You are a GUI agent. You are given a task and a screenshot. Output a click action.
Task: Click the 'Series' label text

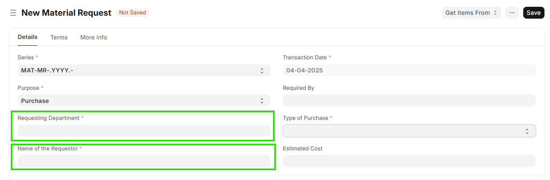pyautogui.click(x=26, y=57)
